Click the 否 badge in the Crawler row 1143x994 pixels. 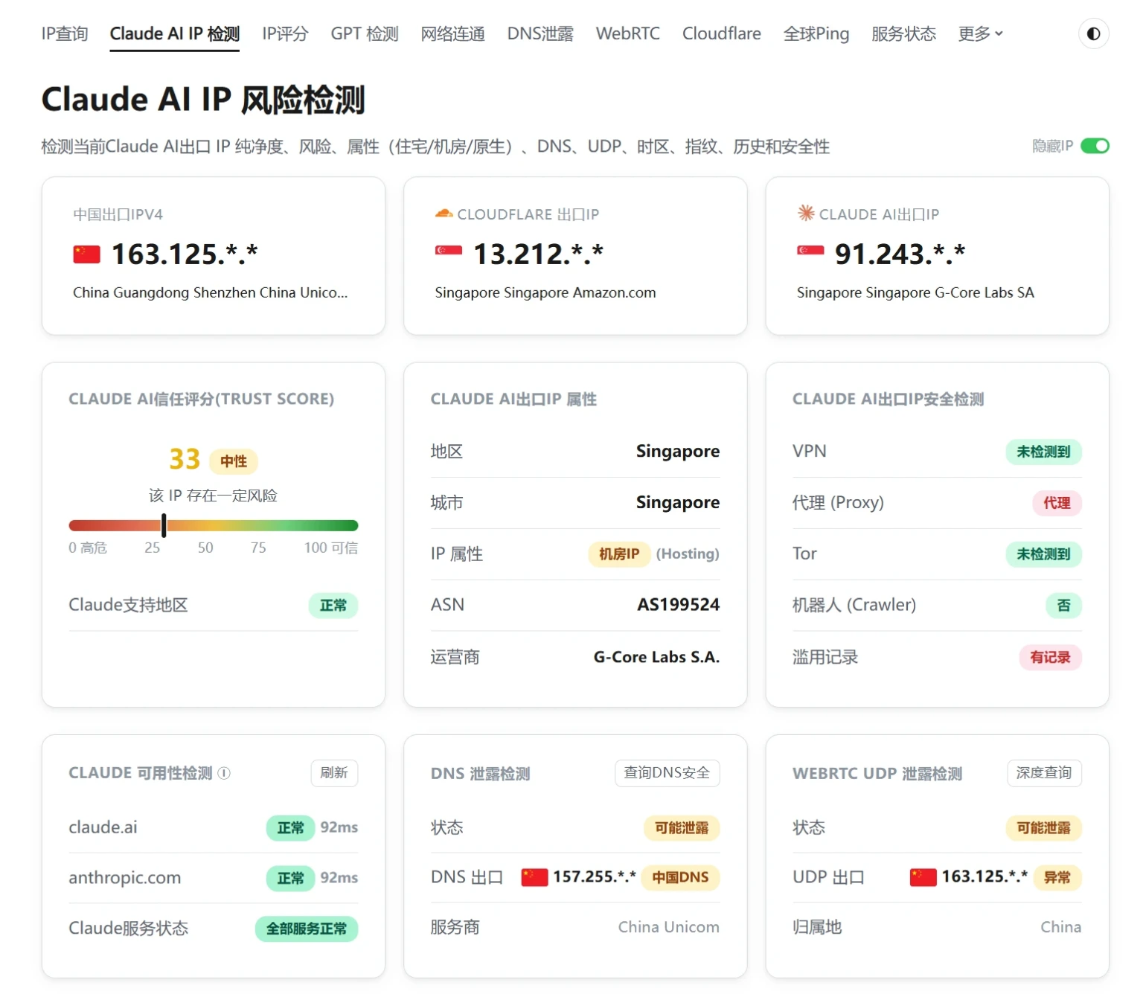[x=1063, y=606]
